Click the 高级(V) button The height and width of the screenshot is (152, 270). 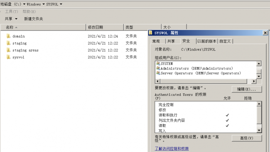(247, 138)
